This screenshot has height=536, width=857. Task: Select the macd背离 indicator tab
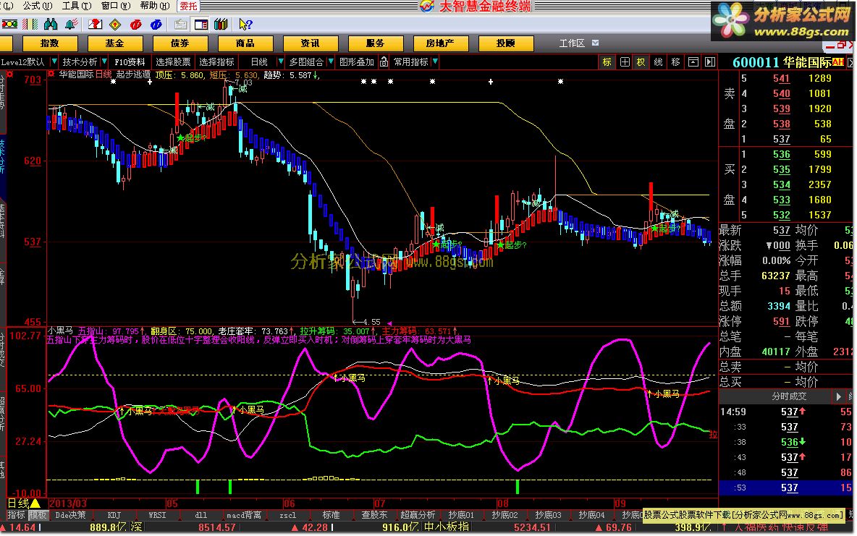coord(245,515)
